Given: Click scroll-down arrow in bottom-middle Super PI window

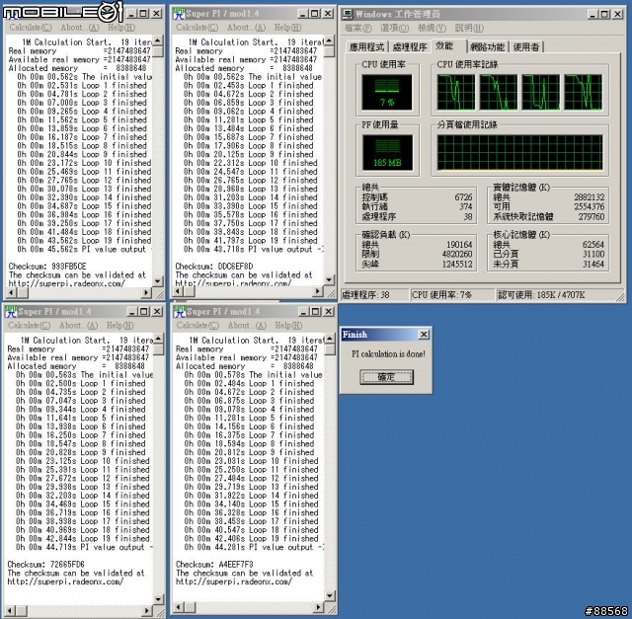Looking at the screenshot, I should click(x=330, y=595).
